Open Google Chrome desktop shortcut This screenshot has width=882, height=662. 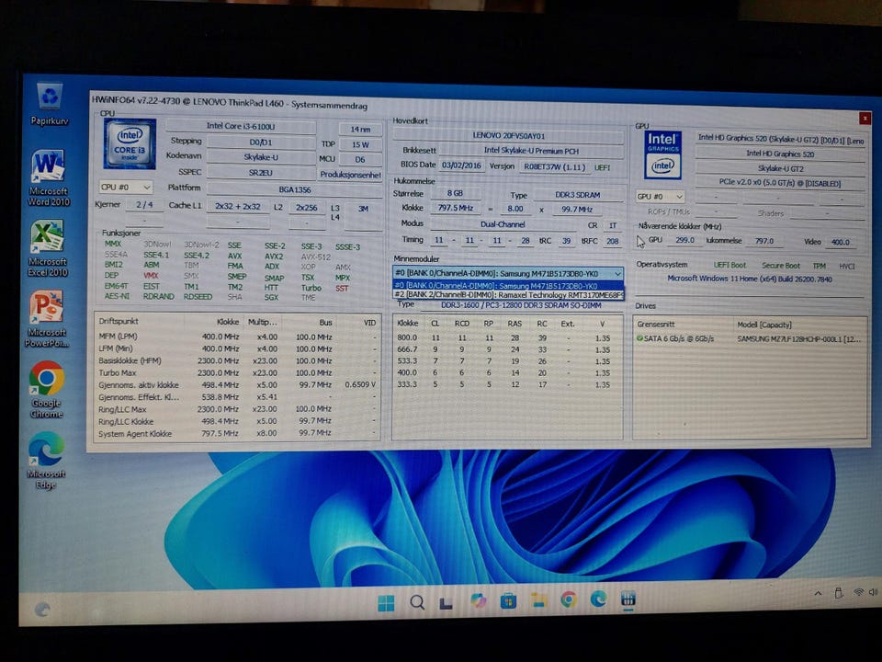click(x=47, y=390)
